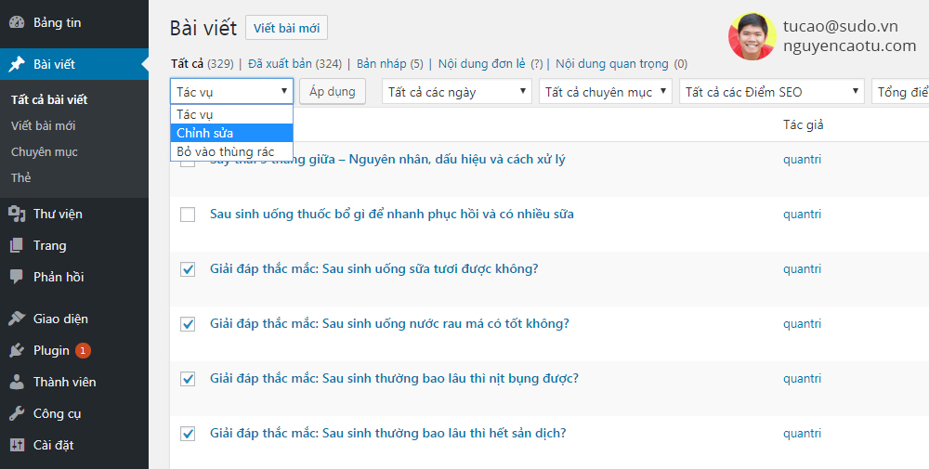929x469 pixels.
Task: Click the user avatar photo
Action: point(752,37)
